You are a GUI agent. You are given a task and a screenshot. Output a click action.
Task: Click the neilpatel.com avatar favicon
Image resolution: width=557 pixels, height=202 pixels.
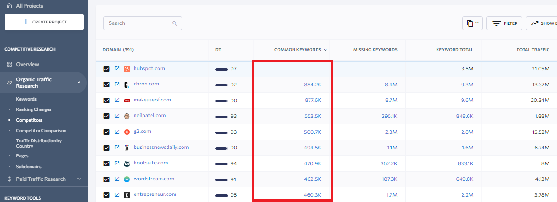(127, 116)
